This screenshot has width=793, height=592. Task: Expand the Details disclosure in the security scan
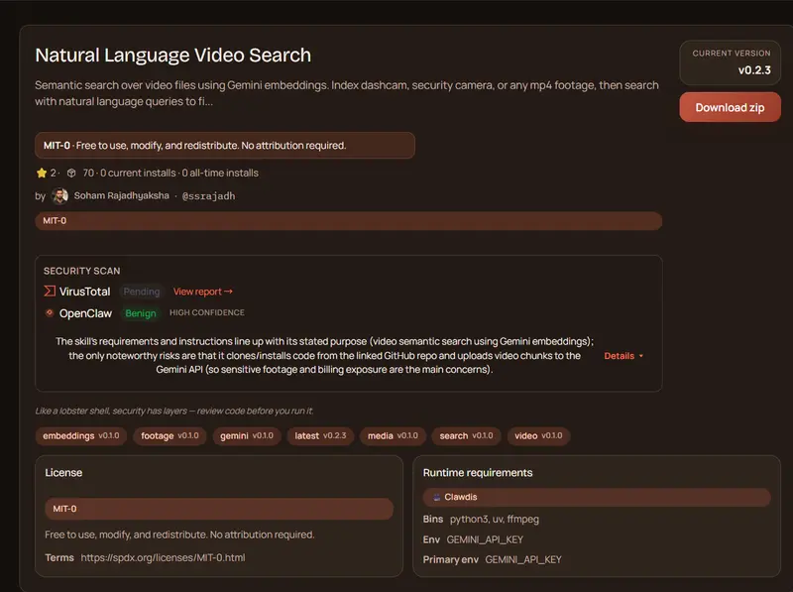(x=623, y=355)
